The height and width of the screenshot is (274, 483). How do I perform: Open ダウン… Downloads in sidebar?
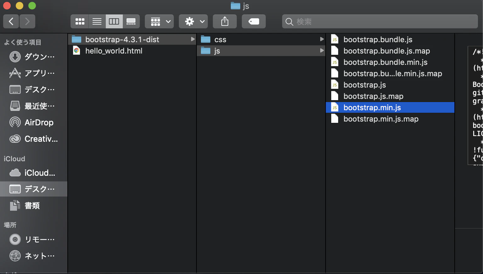(x=34, y=57)
